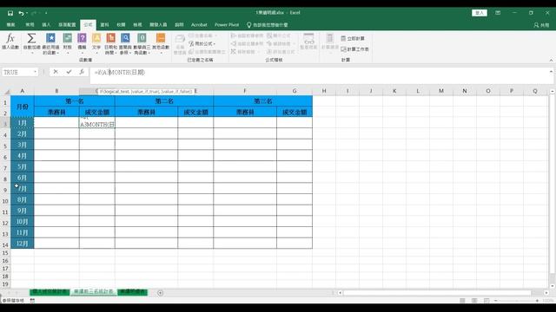Select column H header
The width and height of the screenshot is (556, 312).
324,91
